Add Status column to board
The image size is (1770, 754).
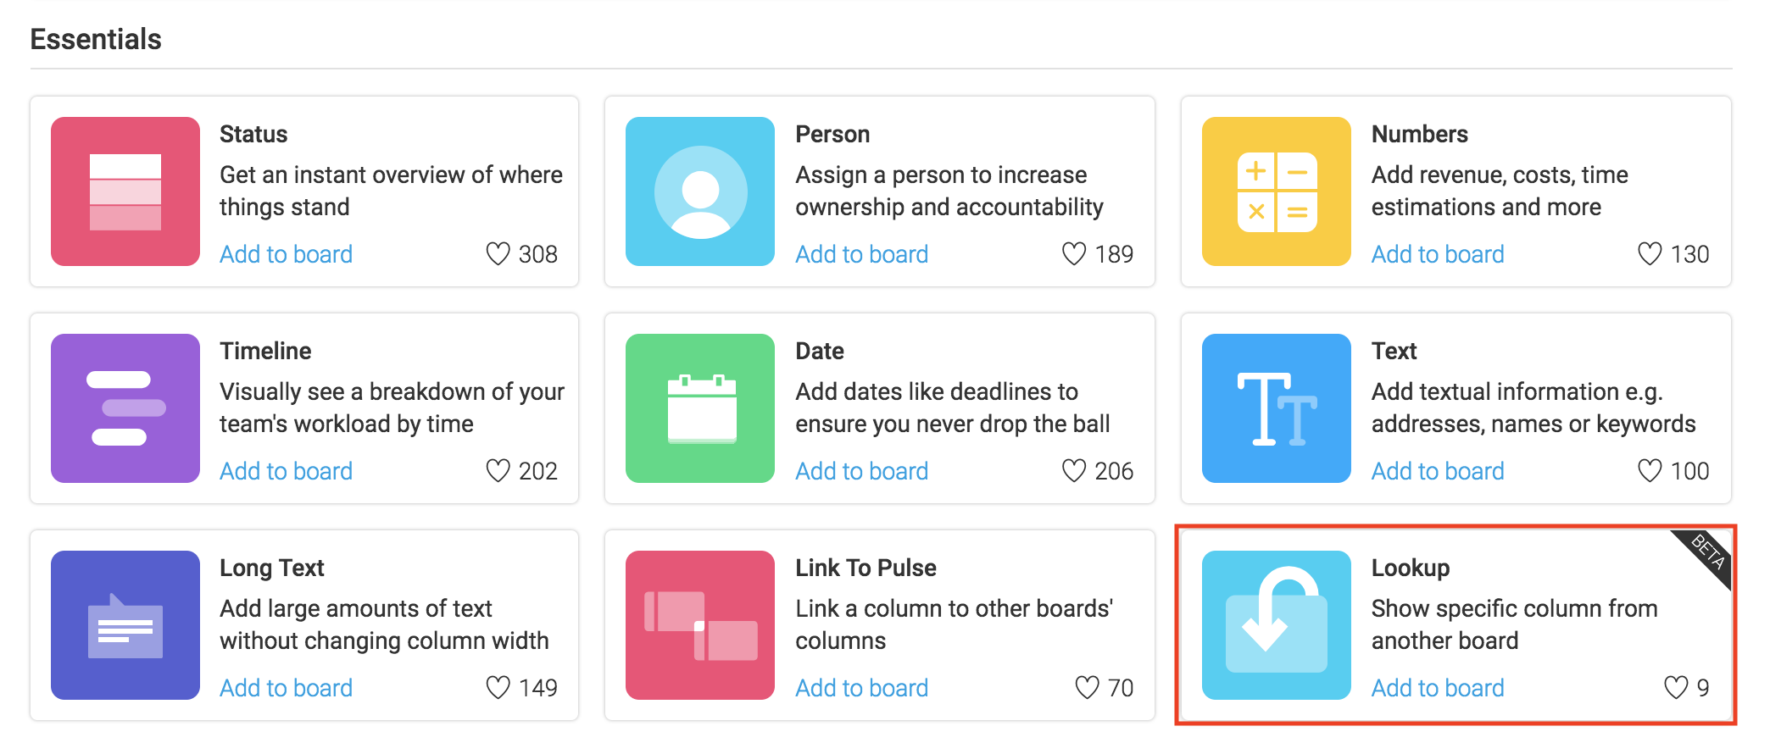(286, 254)
